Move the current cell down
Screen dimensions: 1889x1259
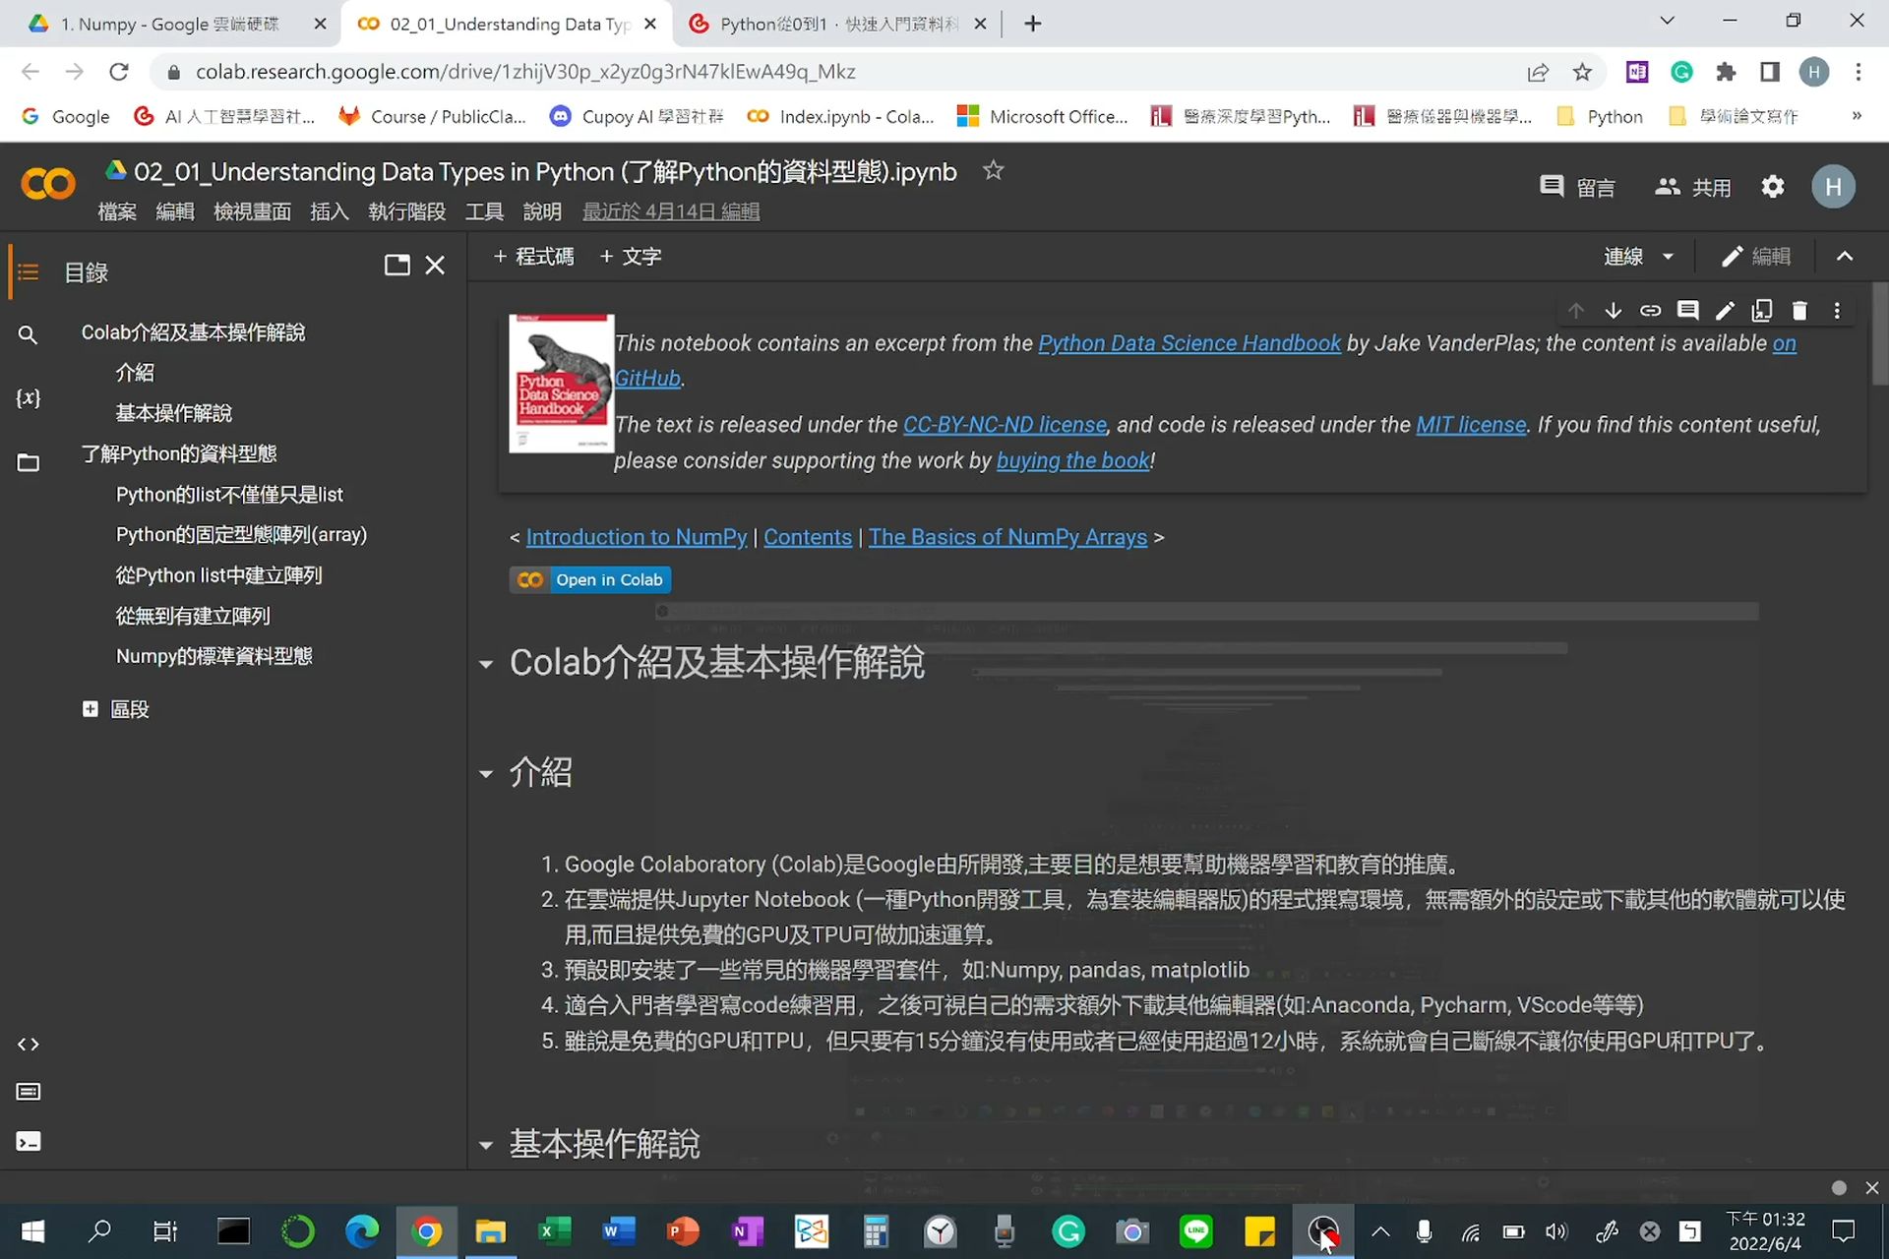coord(1613,310)
